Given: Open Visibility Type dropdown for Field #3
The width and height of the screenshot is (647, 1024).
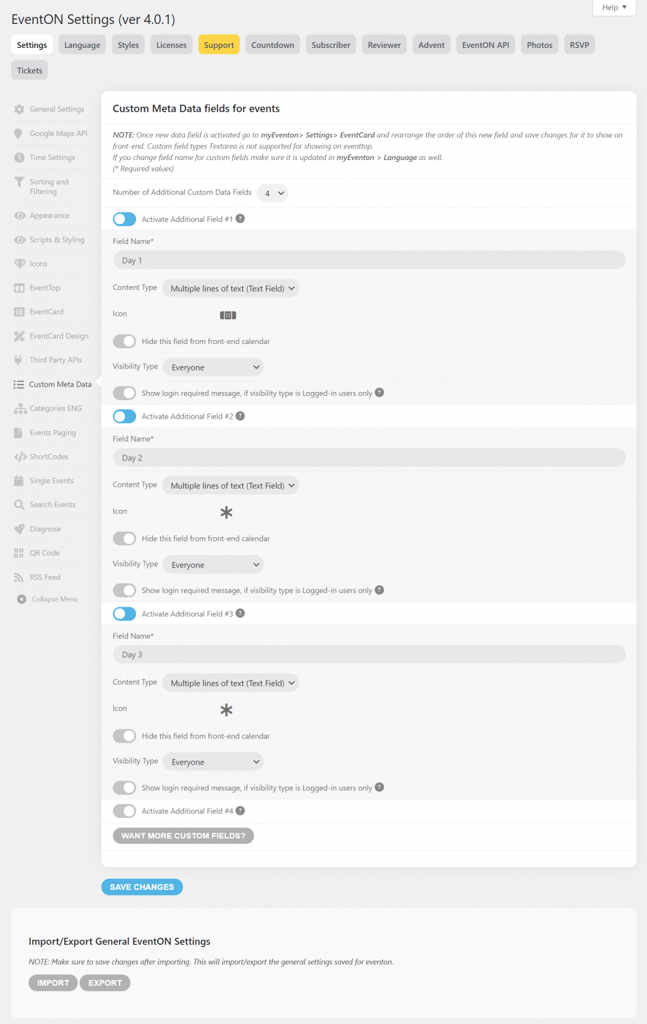Looking at the screenshot, I should coord(213,761).
